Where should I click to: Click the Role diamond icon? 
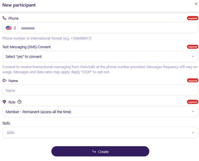[4, 102]
